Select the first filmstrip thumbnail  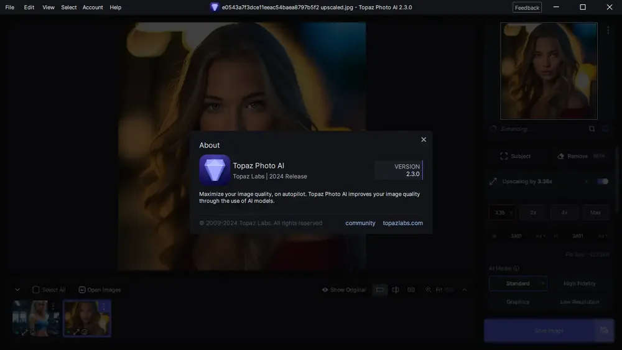pos(35,318)
